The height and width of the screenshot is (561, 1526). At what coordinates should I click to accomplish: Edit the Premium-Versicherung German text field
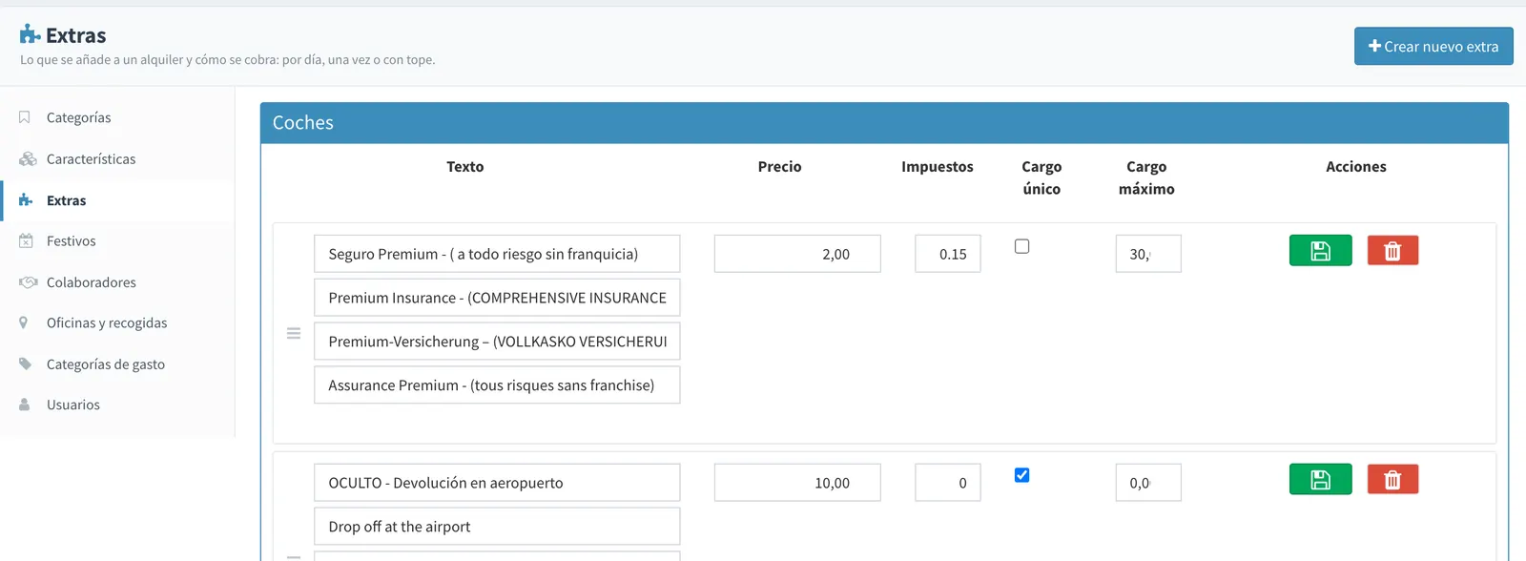coord(497,342)
